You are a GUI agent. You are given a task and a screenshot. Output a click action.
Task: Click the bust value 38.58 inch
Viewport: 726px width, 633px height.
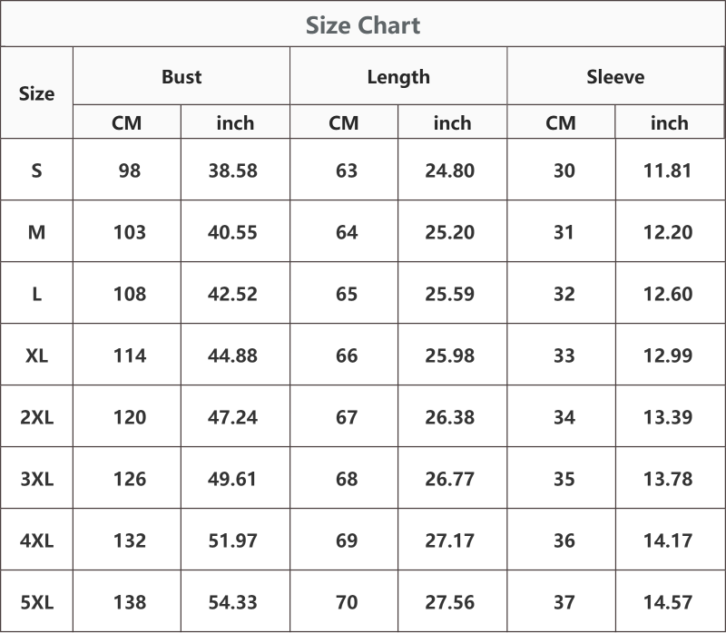pos(233,170)
